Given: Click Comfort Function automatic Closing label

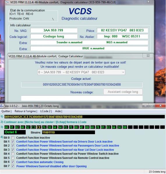Looking at the screenshot, I should tap(40, 162).
